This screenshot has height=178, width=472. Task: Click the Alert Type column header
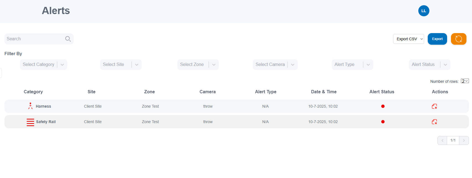tap(266, 92)
